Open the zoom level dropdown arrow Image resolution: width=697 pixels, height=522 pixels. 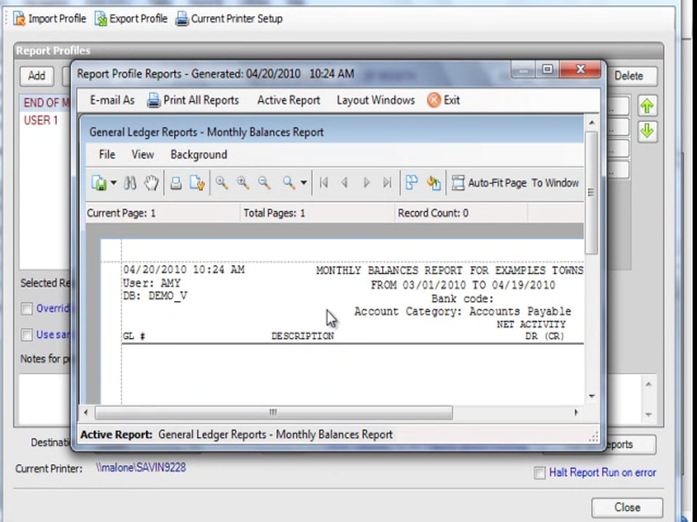[x=303, y=183]
